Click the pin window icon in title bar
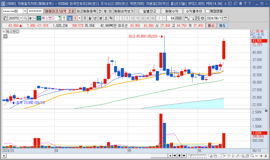The image size is (270, 160). (x=241, y=3)
